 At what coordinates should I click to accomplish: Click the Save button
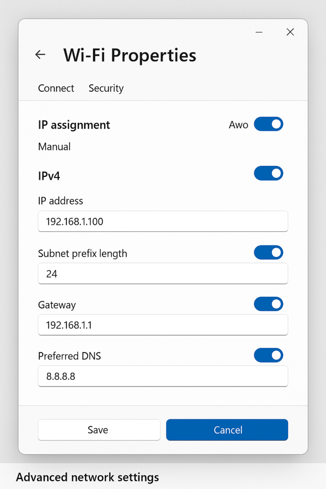pyautogui.click(x=99, y=430)
